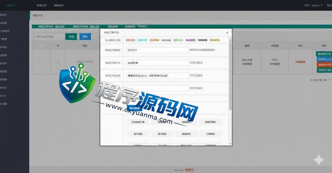Tick the checkbox for table row ID 1
The image size is (332, 173).
click(41, 62)
